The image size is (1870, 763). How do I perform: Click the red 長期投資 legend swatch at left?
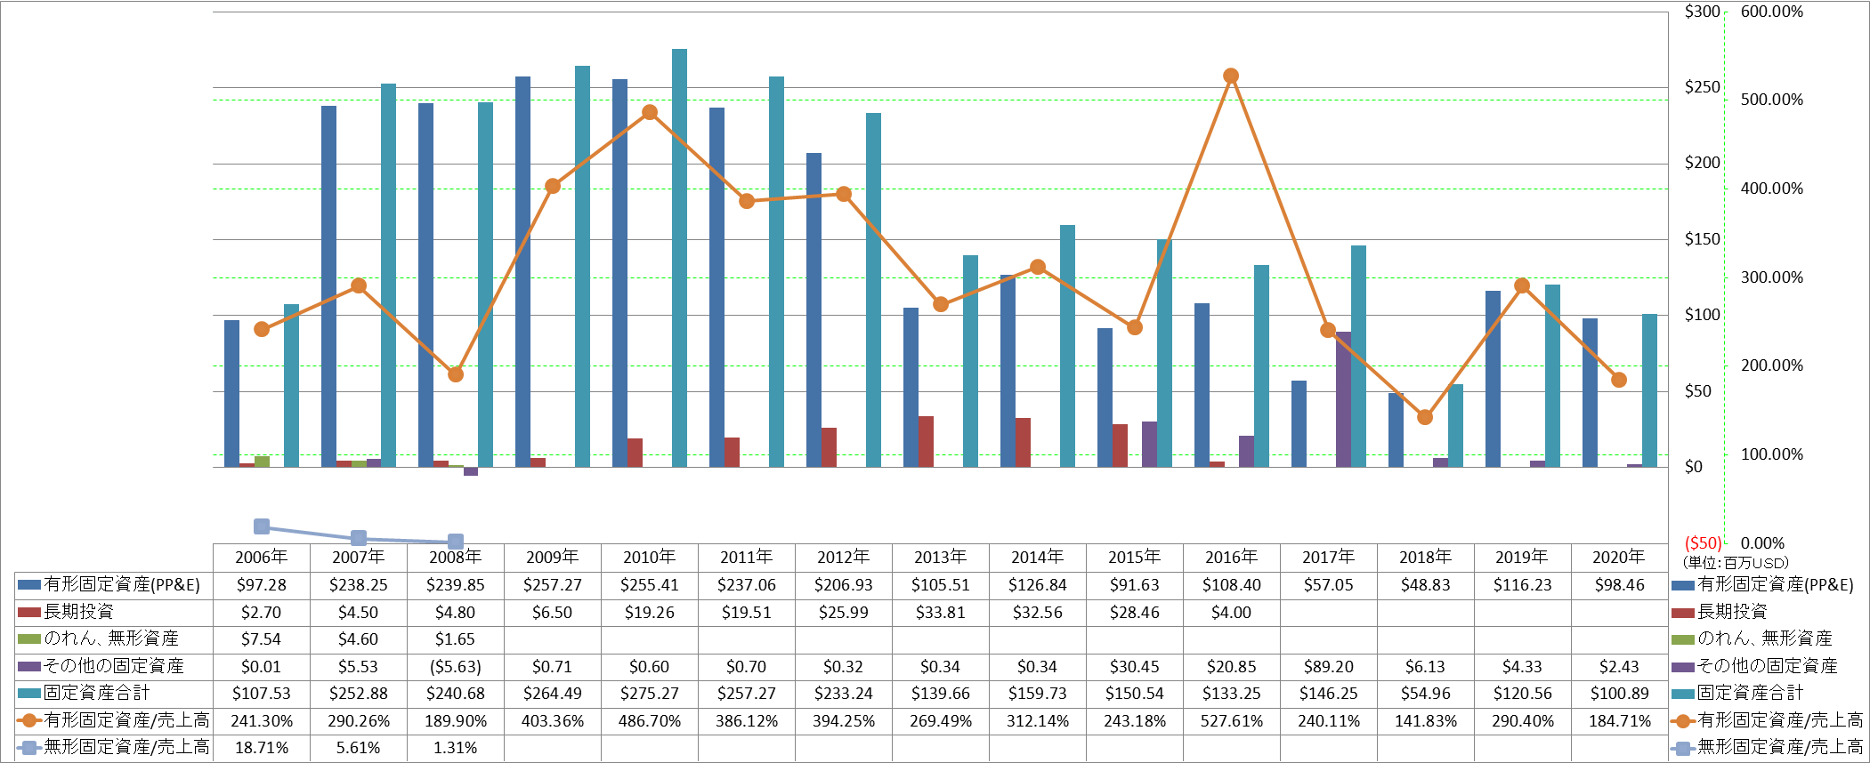click(29, 612)
